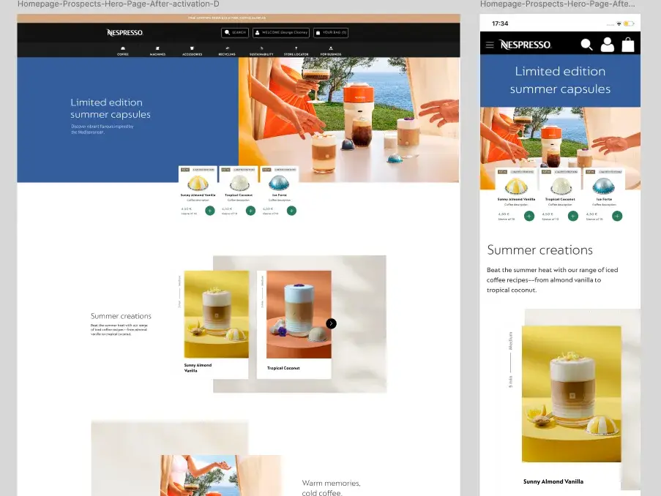661x496 pixels.
Task: Click the Search box in desktop header
Action: point(236,33)
